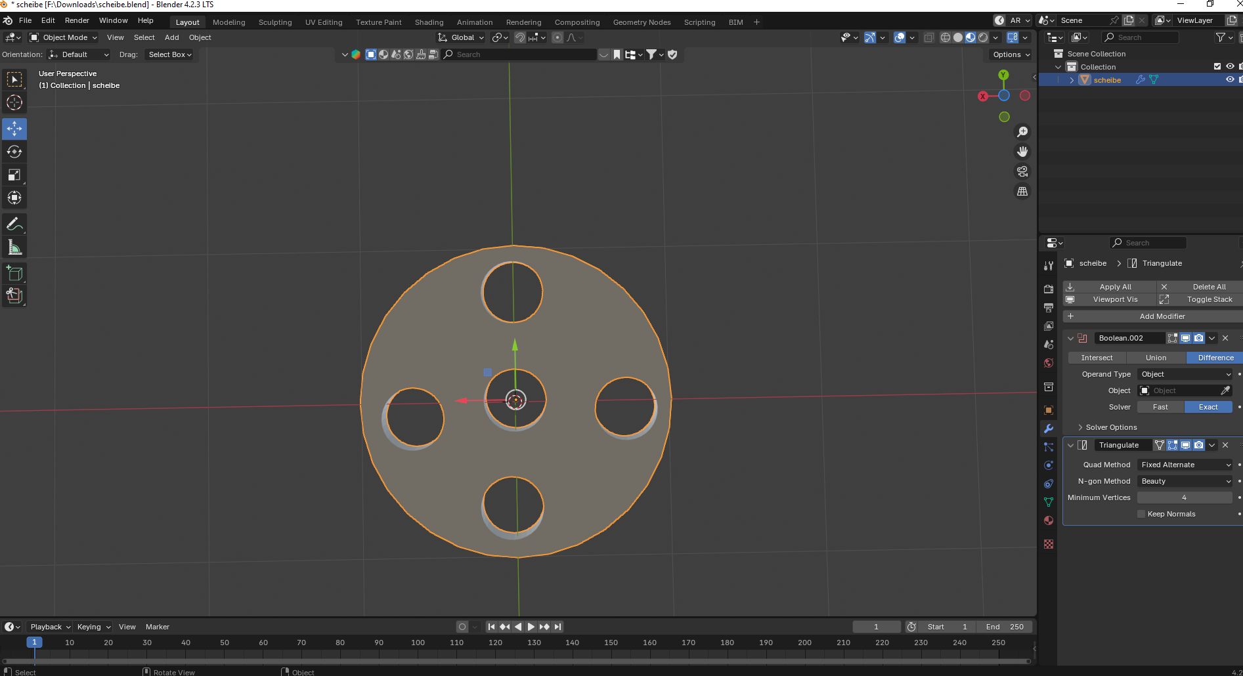This screenshot has width=1243, height=676.
Task: Select the Move tool in toolbar
Action: [14, 129]
